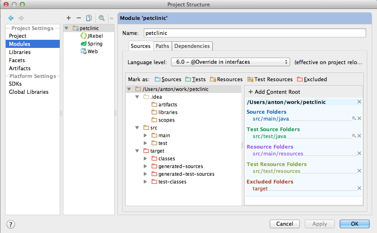Screen dimensions: 377x233
Task: Select the artifacts folder in tree
Action: click(x=165, y=104)
